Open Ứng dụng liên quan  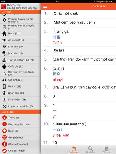click(20, 124)
